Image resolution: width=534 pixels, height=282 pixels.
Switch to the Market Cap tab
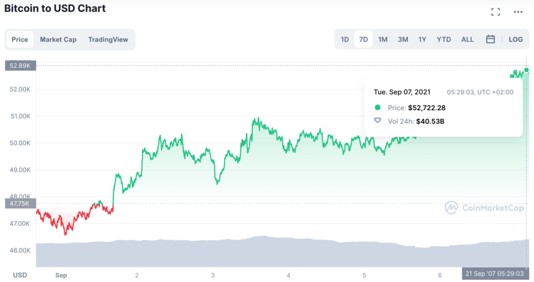pos(58,40)
